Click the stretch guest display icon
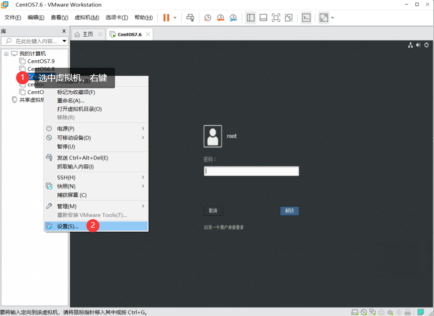Image resolution: width=434 pixels, height=316 pixels. tap(323, 18)
